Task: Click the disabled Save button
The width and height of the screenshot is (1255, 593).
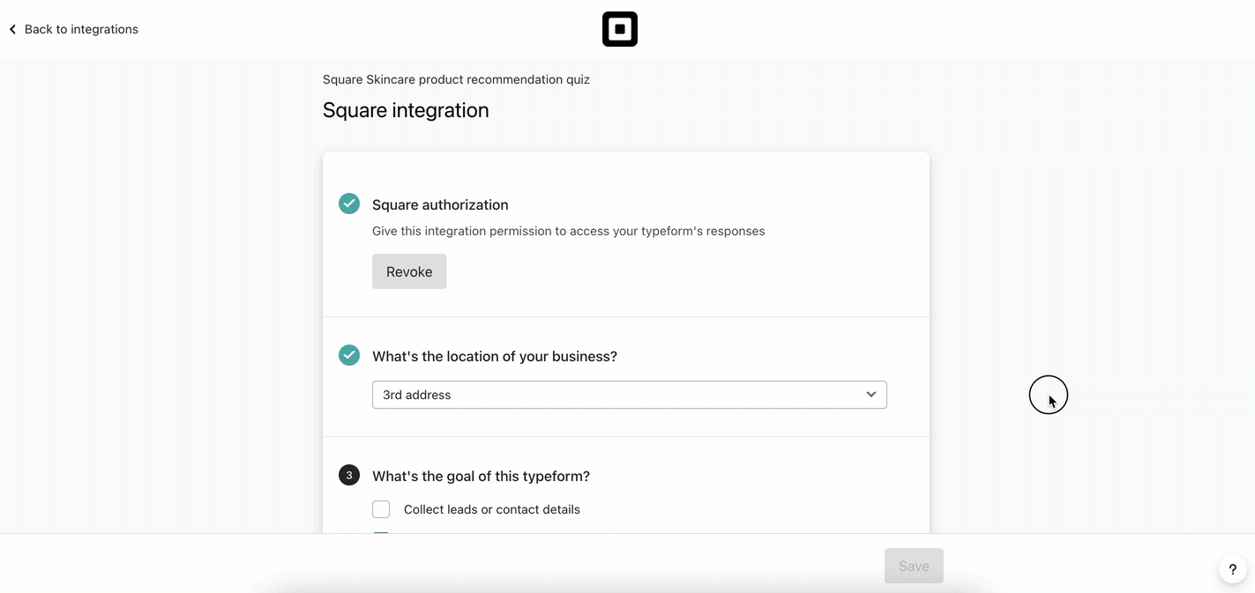Action: (914, 566)
